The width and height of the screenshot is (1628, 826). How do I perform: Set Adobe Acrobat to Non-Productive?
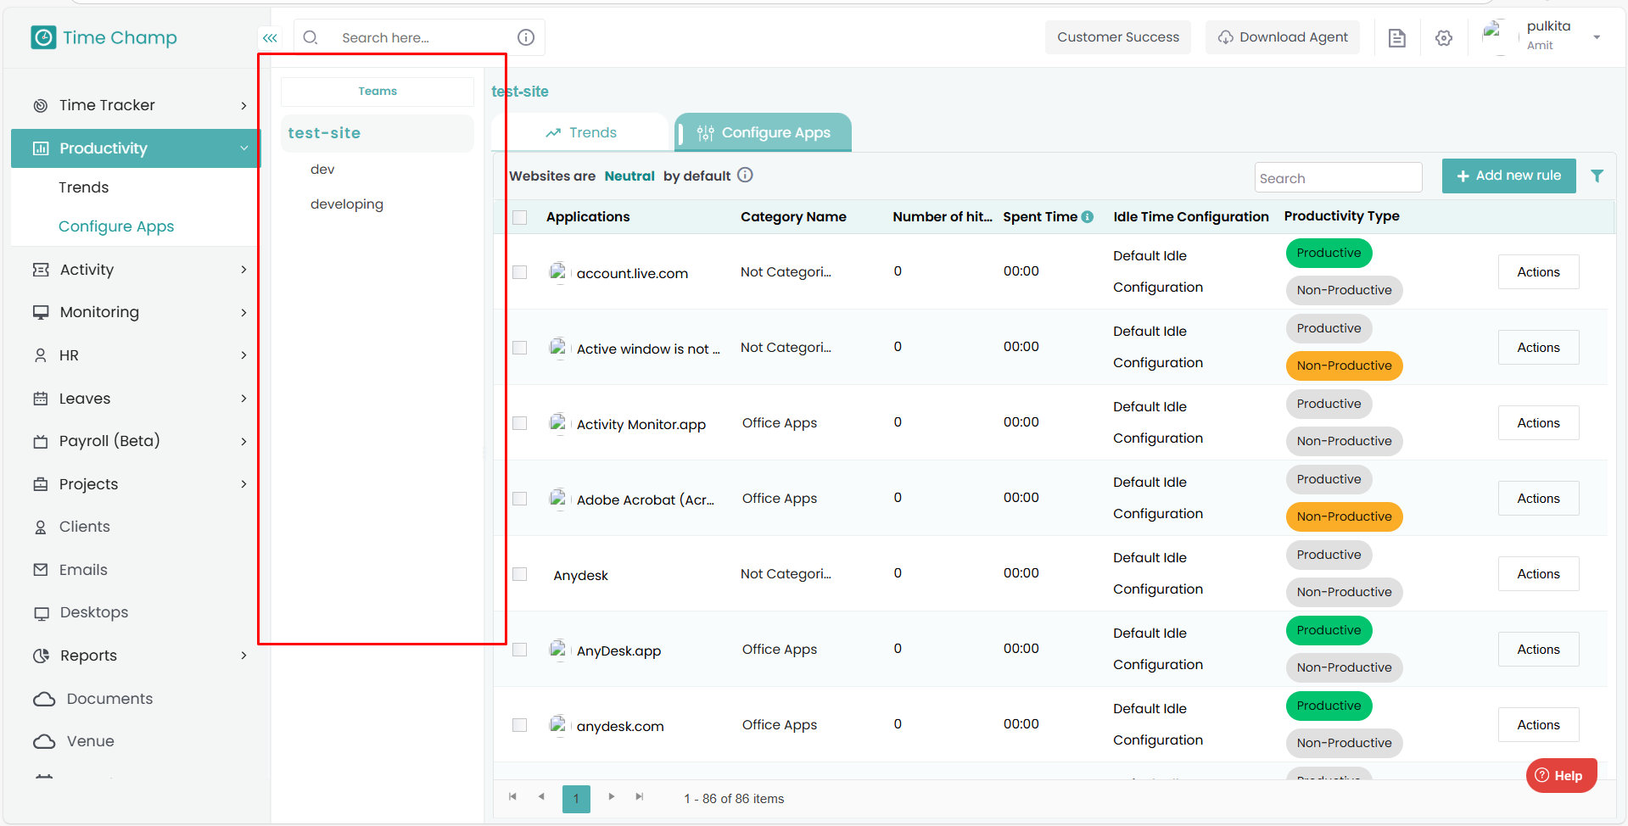coord(1343,516)
